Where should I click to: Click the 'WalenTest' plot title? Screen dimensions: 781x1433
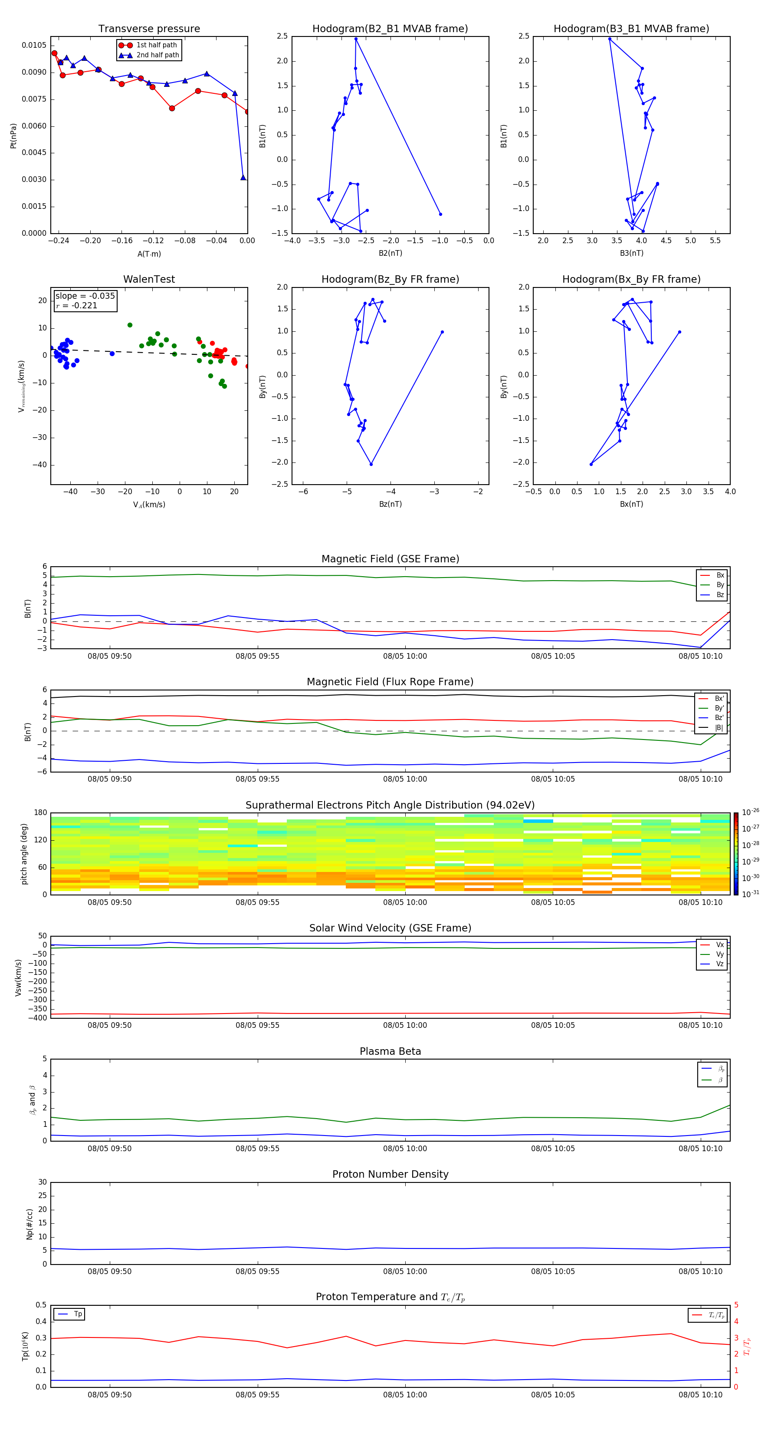149,279
